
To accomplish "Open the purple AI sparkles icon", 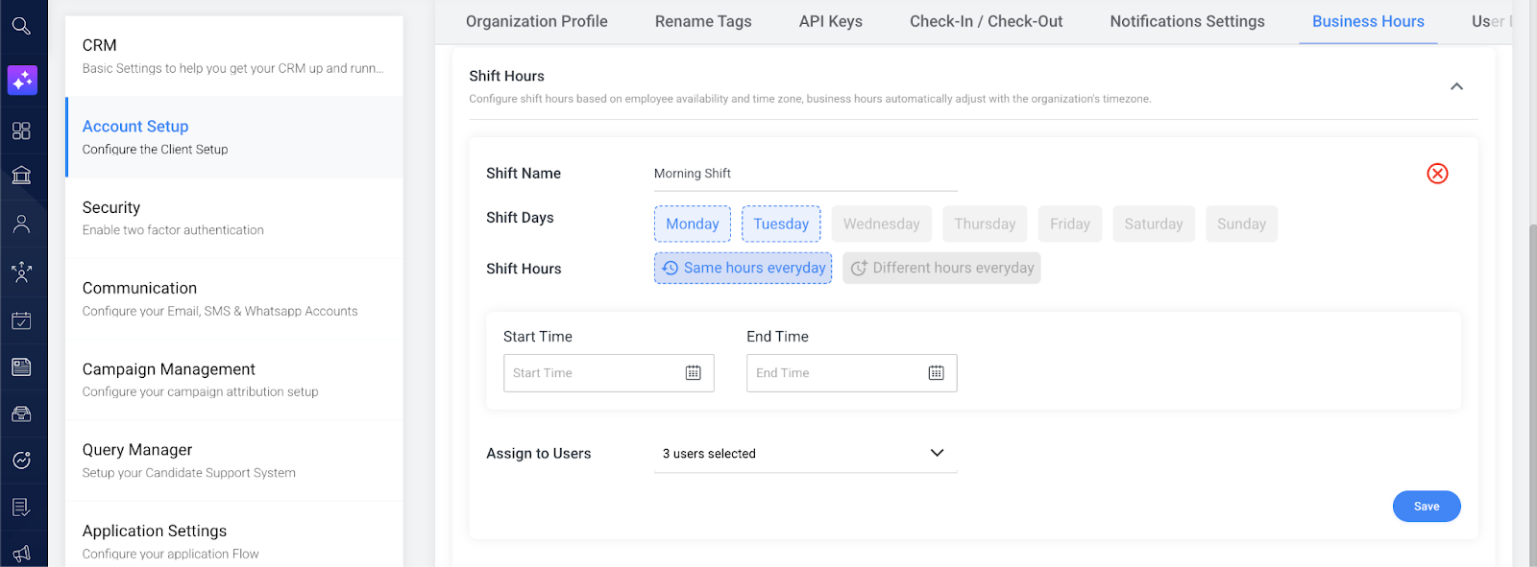I will 22,80.
